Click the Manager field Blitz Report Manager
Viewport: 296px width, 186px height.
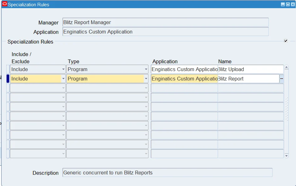pyautogui.click(x=166, y=22)
